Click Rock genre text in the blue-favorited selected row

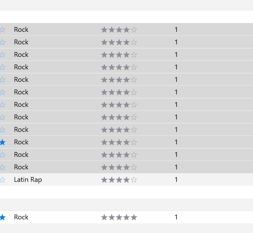(21, 142)
